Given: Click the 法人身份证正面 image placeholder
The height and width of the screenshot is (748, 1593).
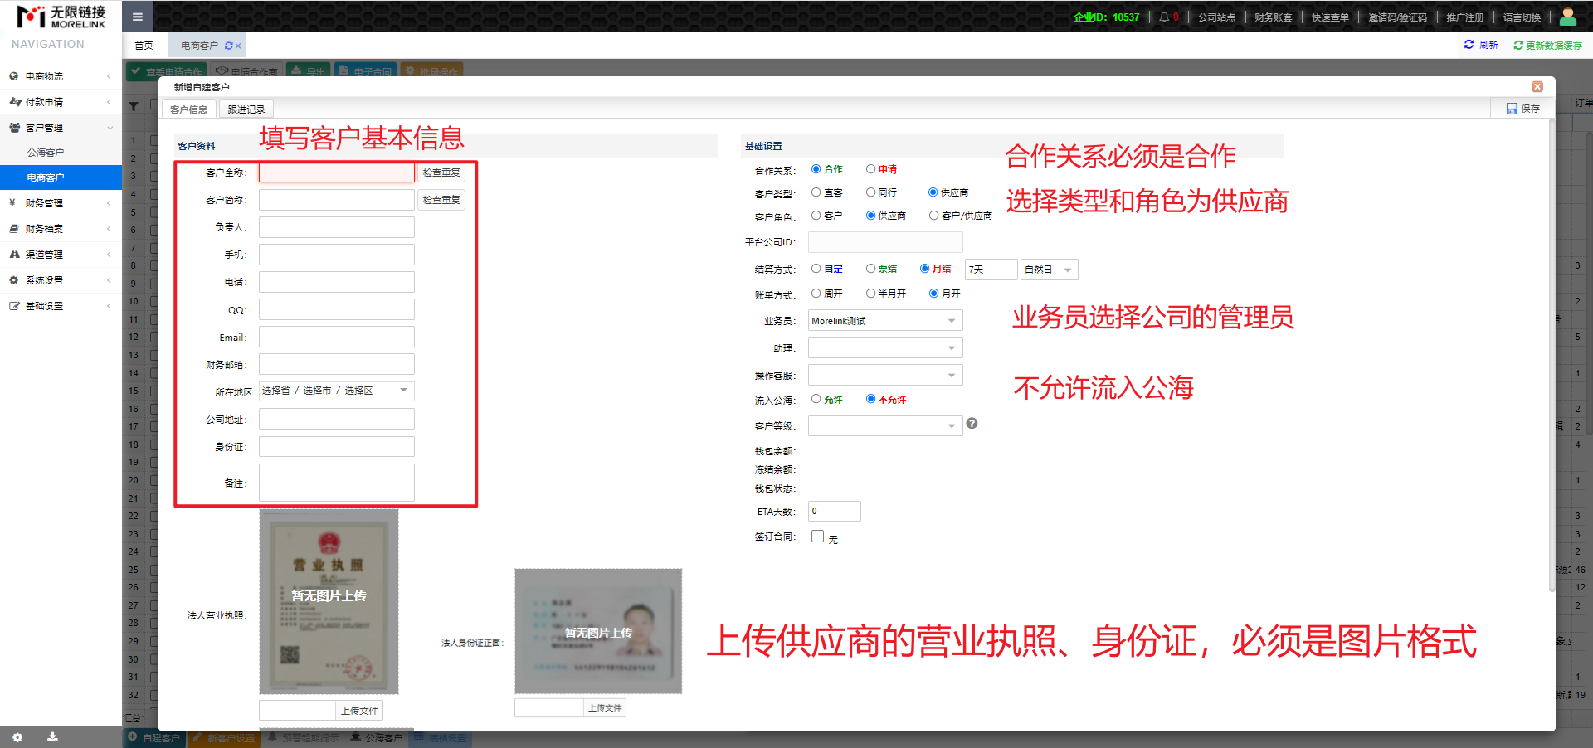Looking at the screenshot, I should click(x=598, y=631).
